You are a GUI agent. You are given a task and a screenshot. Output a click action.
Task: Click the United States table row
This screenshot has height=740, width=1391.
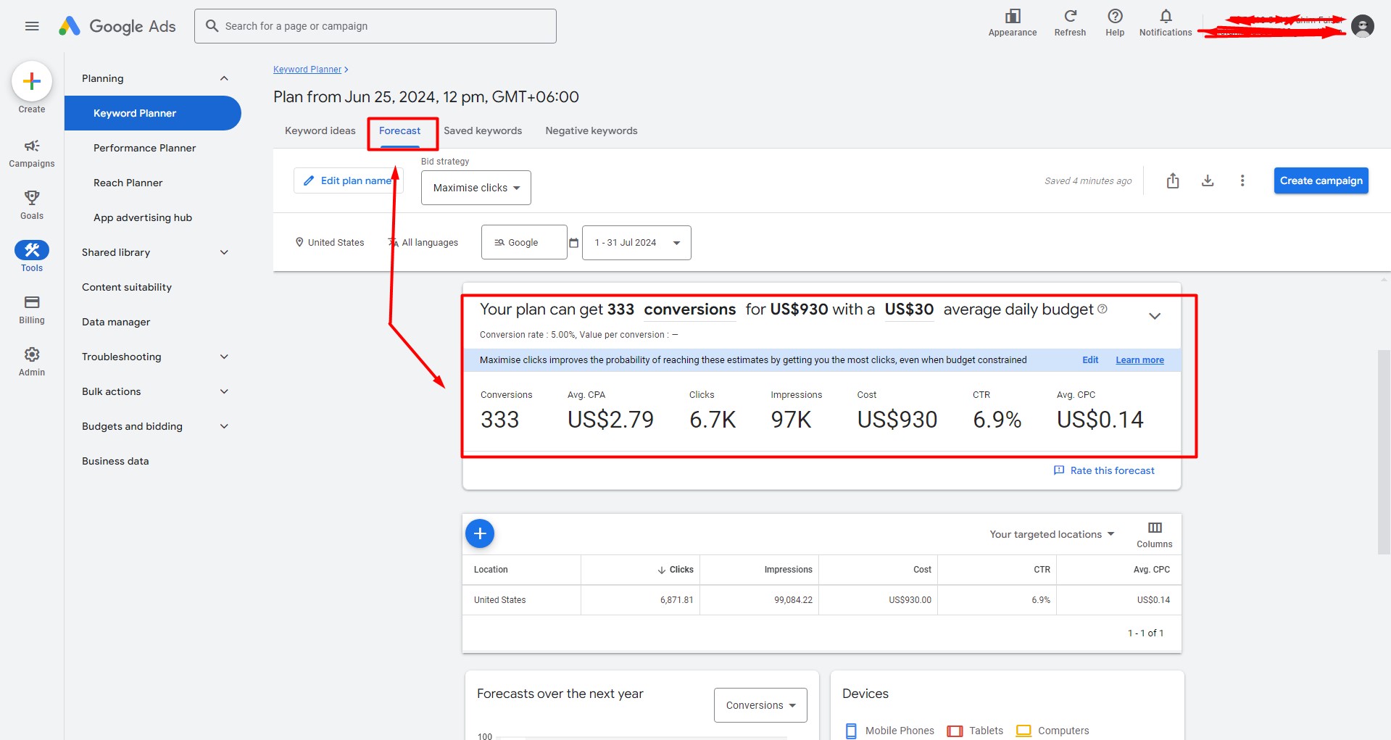[x=822, y=600]
